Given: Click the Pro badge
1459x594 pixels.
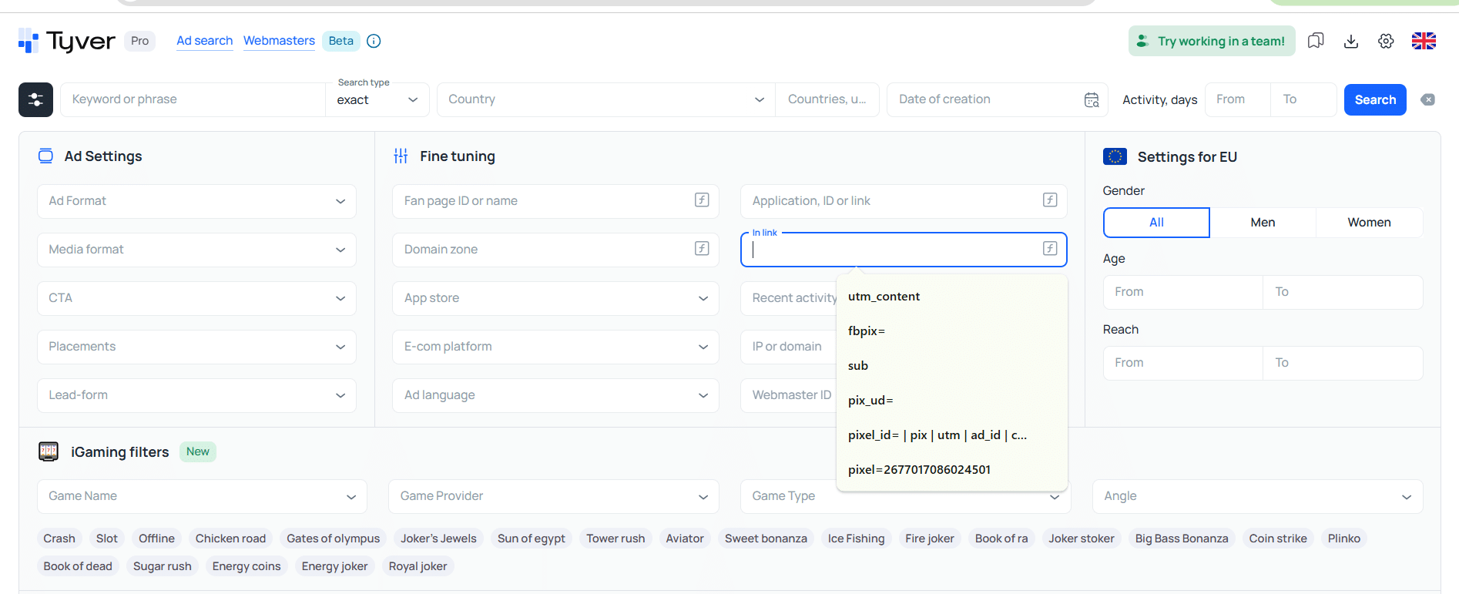Looking at the screenshot, I should 139,41.
